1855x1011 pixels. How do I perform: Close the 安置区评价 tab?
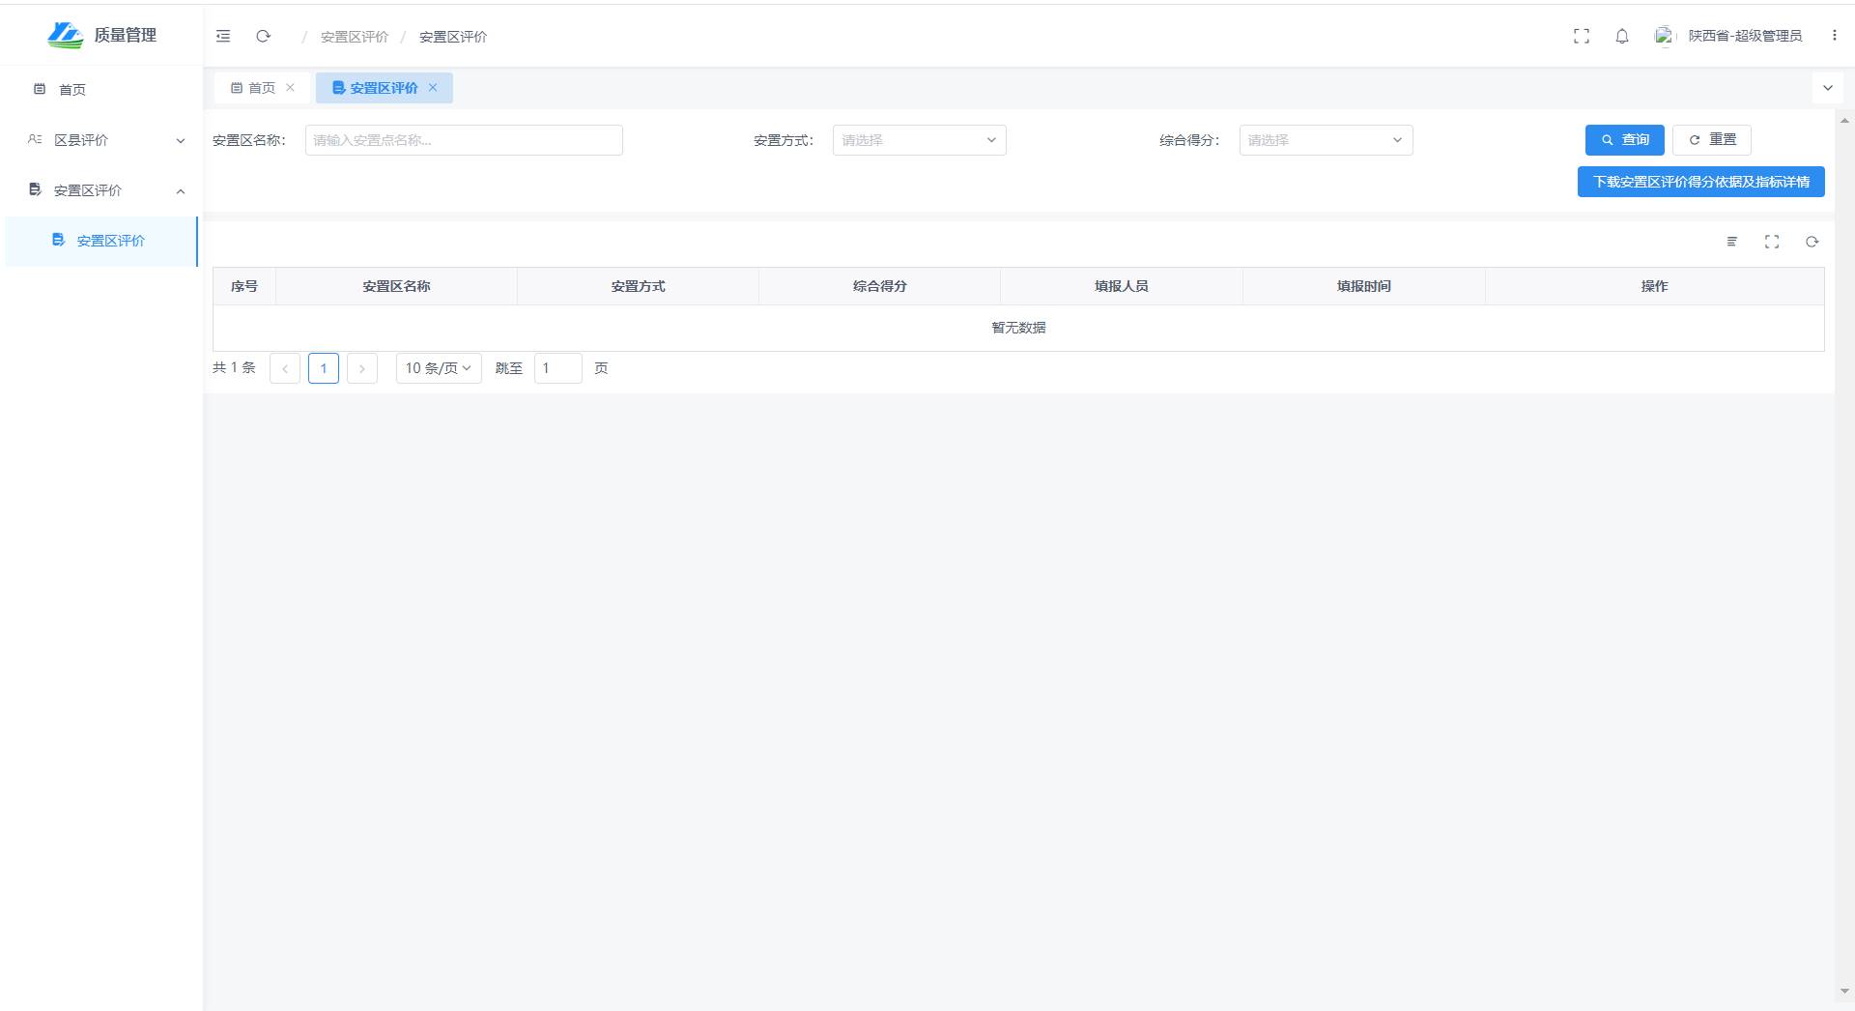click(x=433, y=88)
